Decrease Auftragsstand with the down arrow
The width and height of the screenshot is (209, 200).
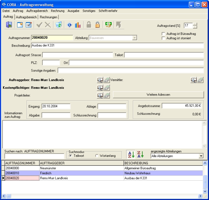coord(195,27)
